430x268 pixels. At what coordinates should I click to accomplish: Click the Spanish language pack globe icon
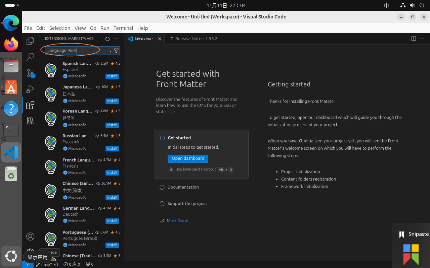pos(51,70)
